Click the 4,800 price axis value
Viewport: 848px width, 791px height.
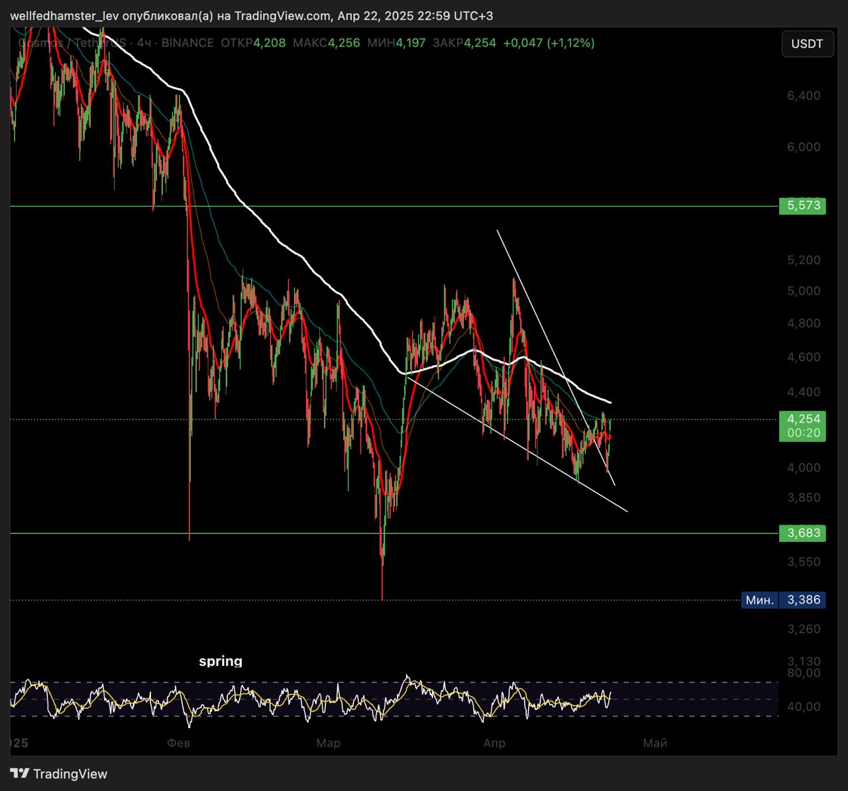(803, 323)
